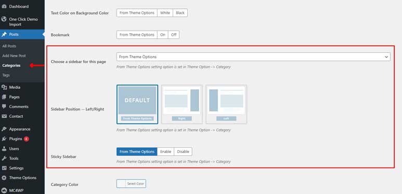Open Add New Post link
Viewport: 402px width, 194px height.
(x=14, y=56)
